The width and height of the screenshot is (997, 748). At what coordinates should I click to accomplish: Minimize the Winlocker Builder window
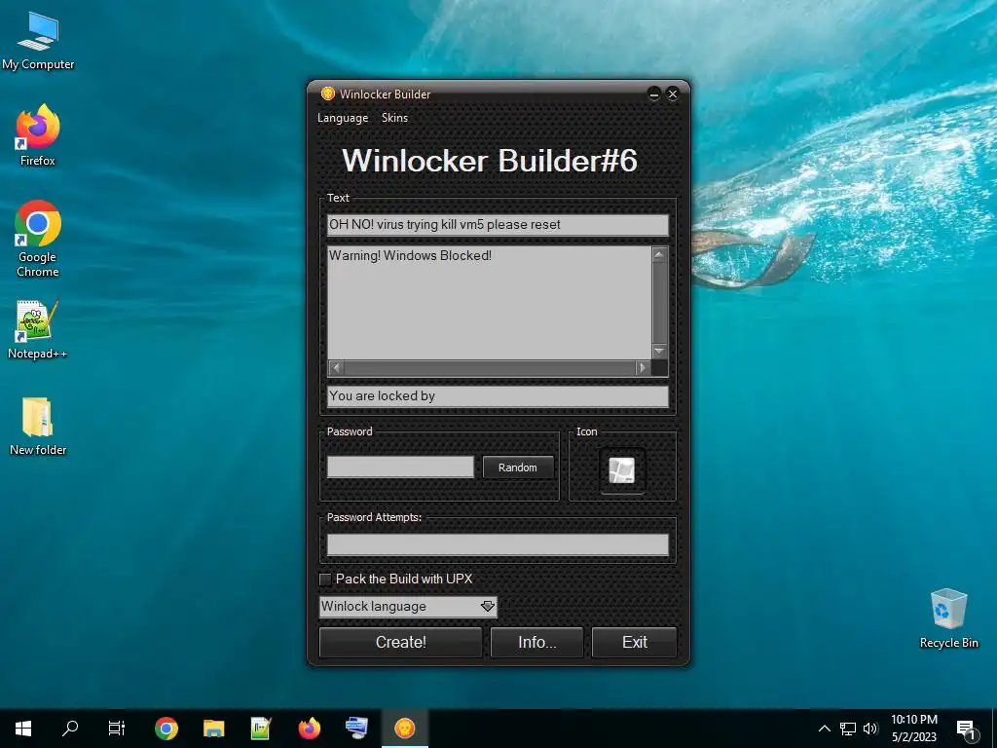pos(653,94)
